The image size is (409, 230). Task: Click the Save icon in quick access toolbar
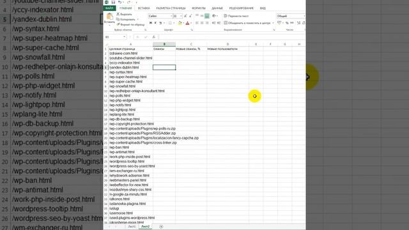113,3
